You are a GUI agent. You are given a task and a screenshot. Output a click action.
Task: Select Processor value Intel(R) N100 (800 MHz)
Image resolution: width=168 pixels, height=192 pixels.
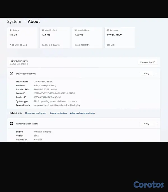[x=45, y=85]
